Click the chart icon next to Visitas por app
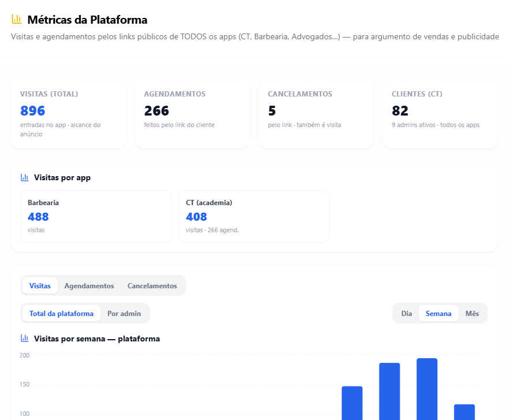The height and width of the screenshot is (420, 510). (25, 177)
